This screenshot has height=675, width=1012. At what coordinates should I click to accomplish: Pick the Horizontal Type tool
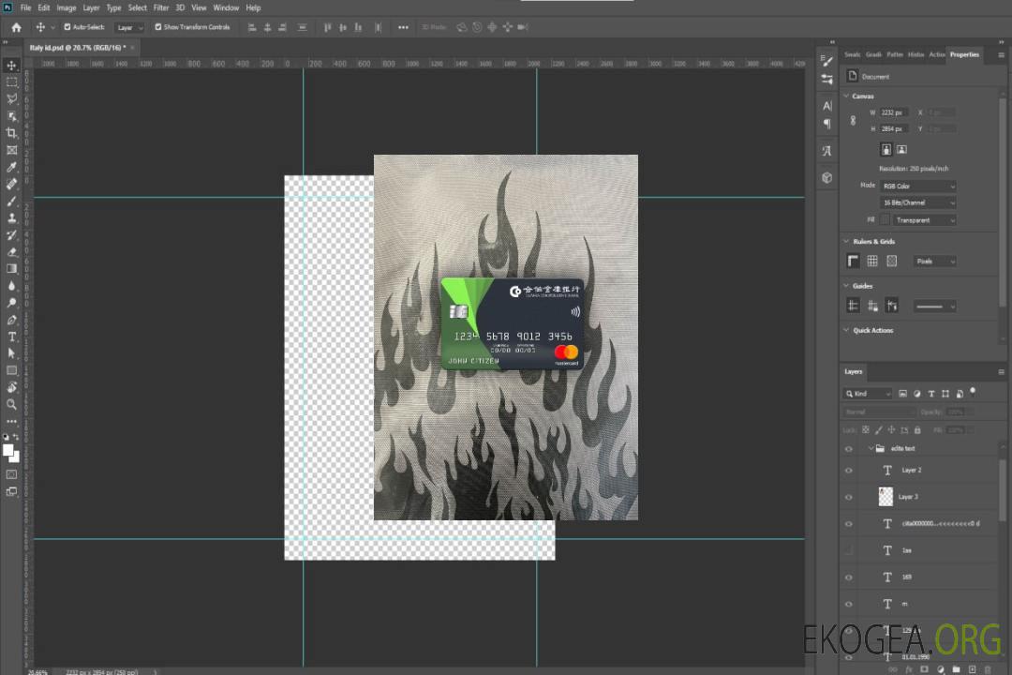pos(12,337)
